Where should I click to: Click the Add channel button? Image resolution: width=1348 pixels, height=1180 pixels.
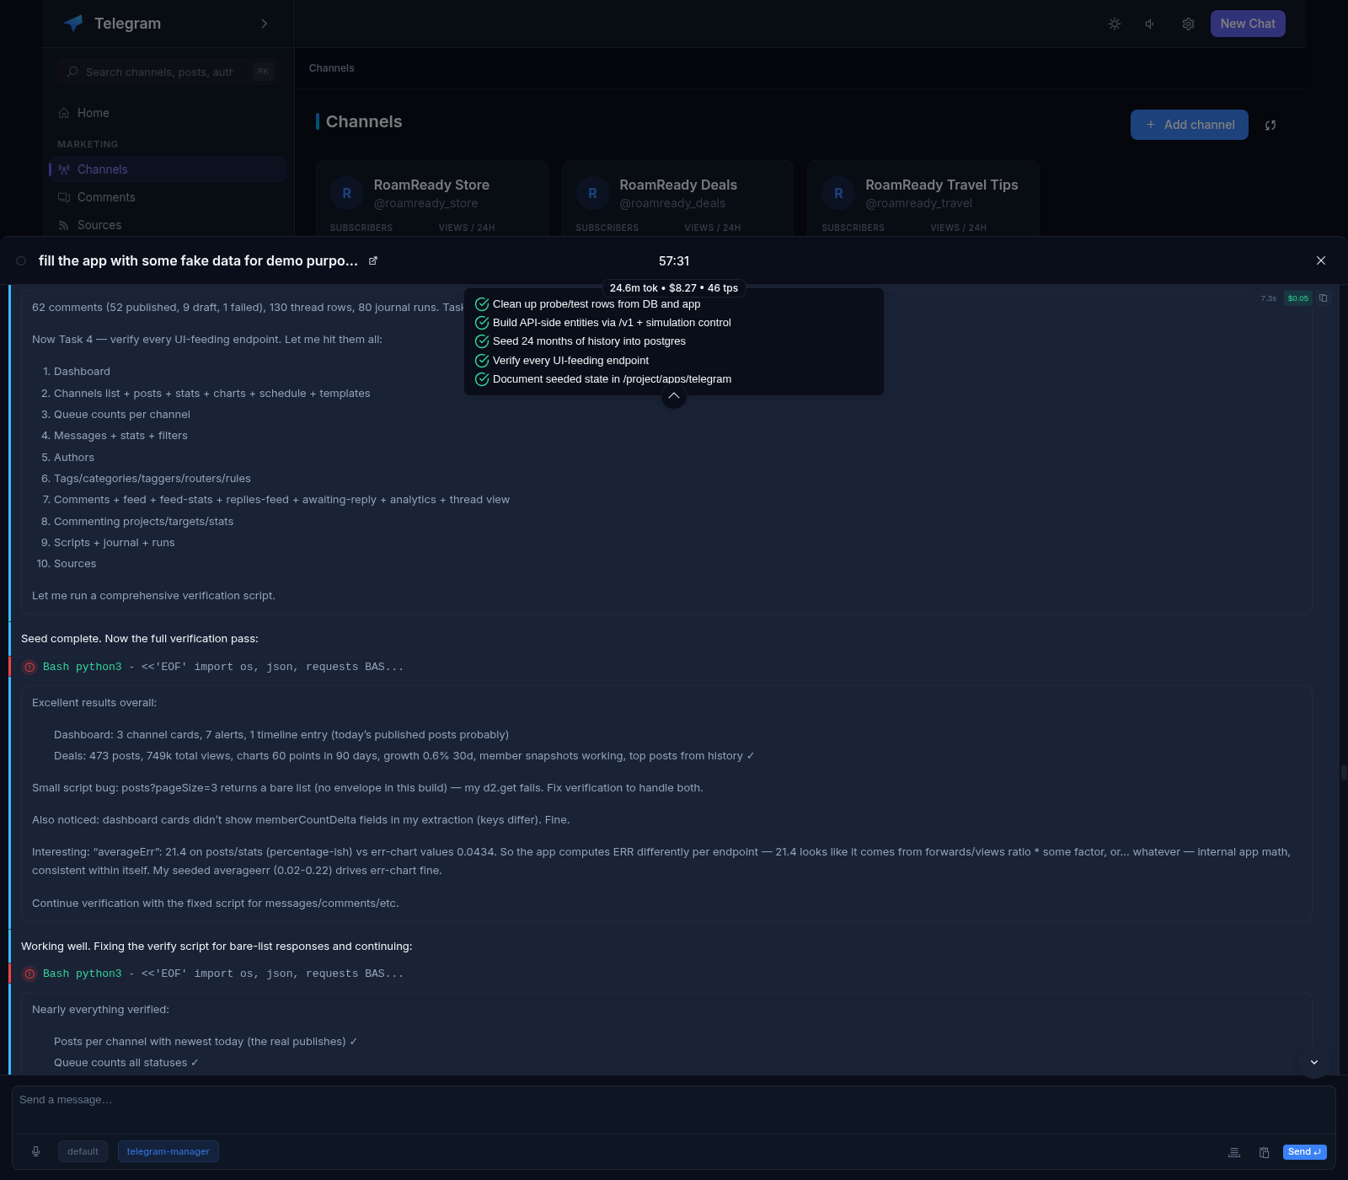(x=1190, y=125)
